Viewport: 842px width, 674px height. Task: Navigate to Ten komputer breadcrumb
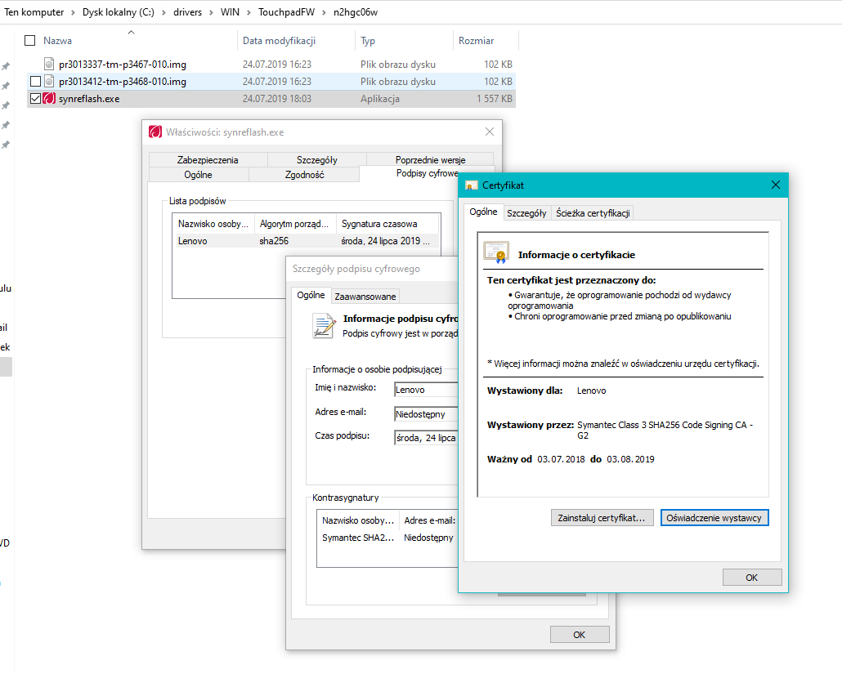point(34,12)
